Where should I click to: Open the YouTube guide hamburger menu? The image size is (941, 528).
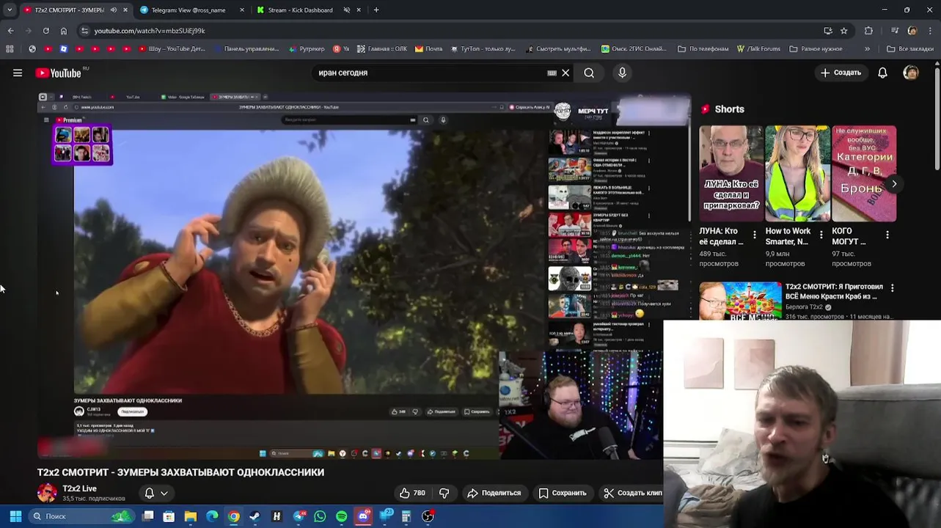(18, 73)
